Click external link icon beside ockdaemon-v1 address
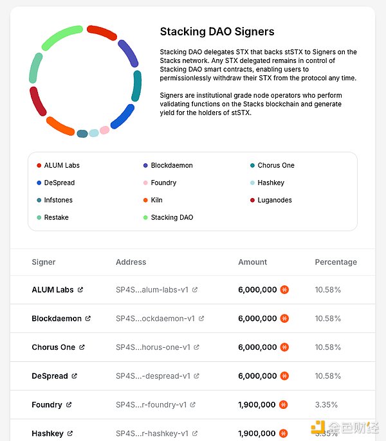The image size is (386, 441). (x=201, y=319)
